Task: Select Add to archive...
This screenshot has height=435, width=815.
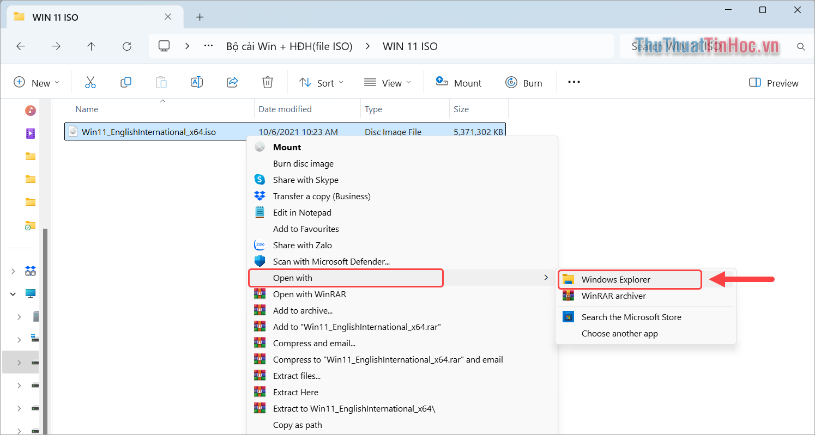Action: 402,310
